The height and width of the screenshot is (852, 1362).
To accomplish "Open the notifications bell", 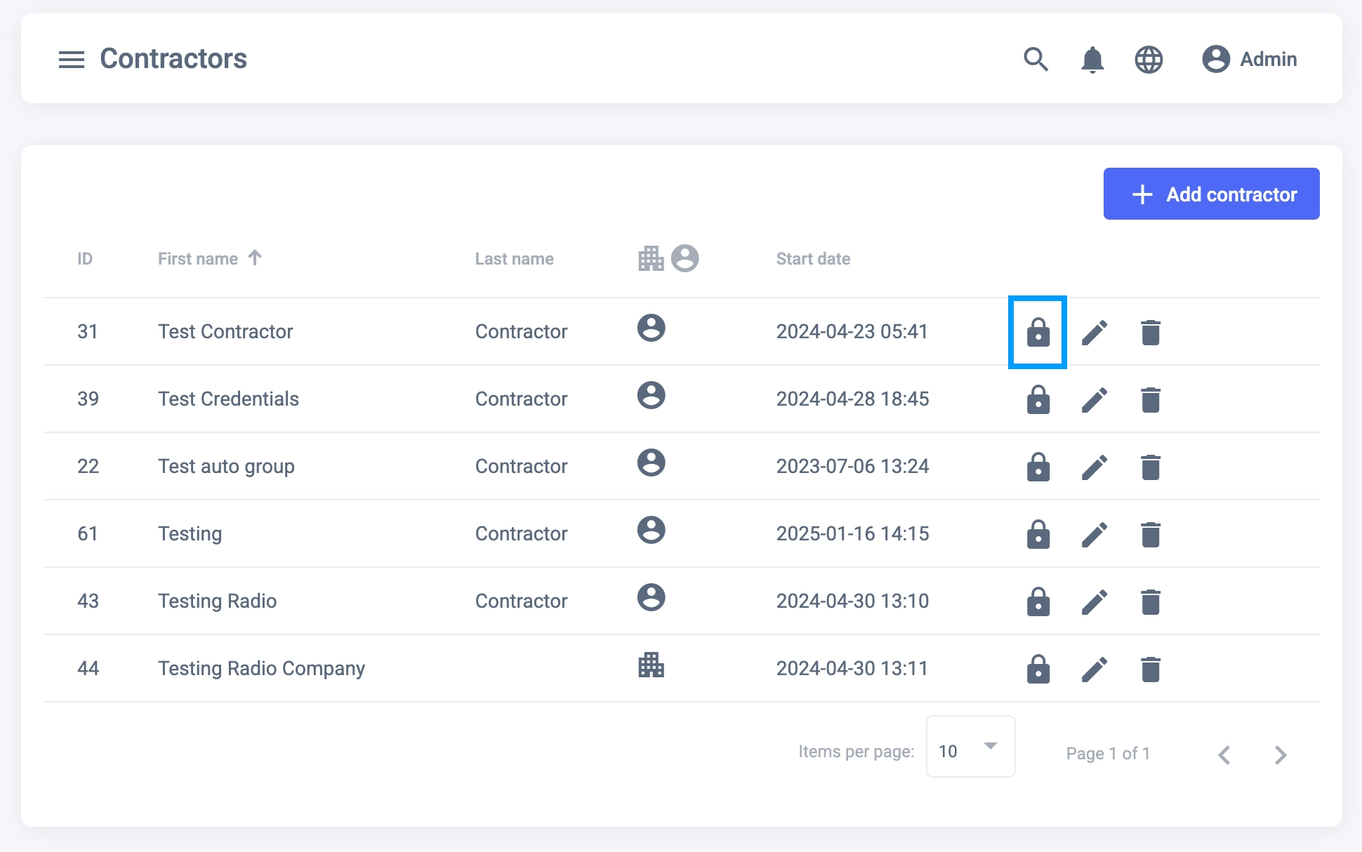I will 1092,60.
